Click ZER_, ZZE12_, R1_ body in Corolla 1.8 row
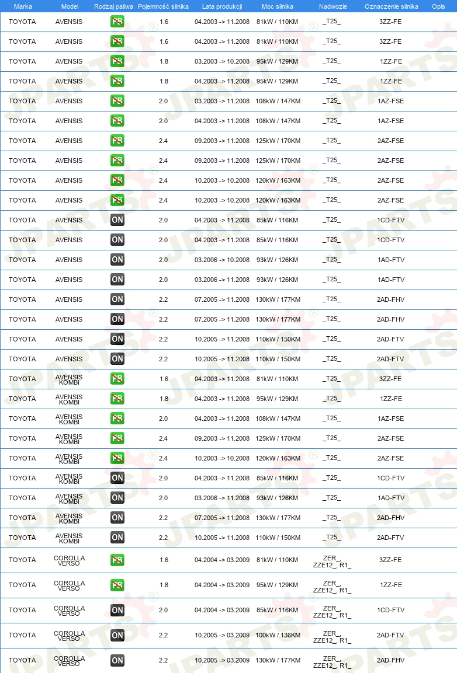The width and height of the screenshot is (457, 673). (332, 586)
